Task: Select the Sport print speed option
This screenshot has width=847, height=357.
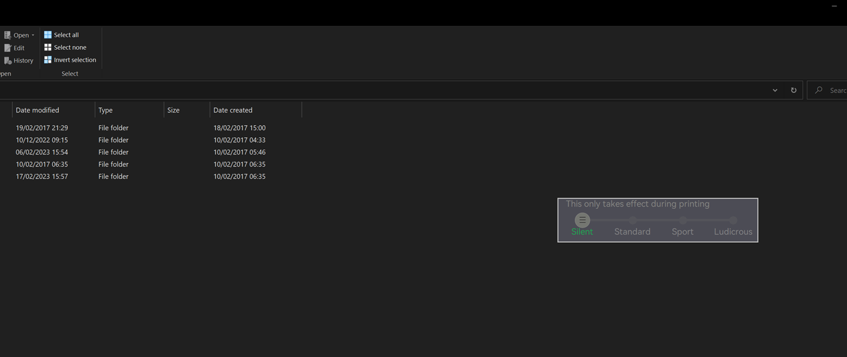Action: coord(683,220)
